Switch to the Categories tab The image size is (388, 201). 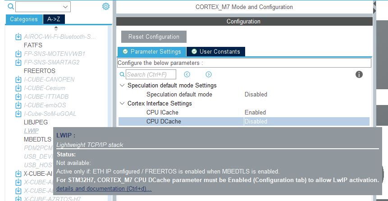[24, 19]
